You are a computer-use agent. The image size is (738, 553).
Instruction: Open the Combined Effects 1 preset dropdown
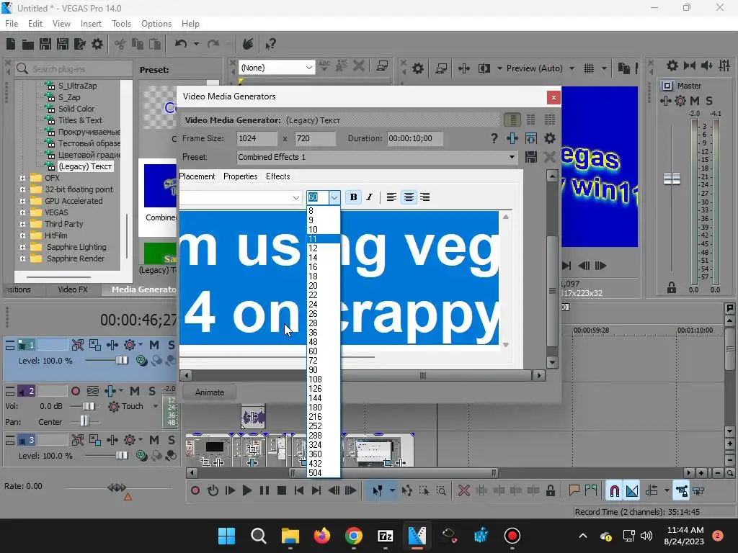coord(512,157)
